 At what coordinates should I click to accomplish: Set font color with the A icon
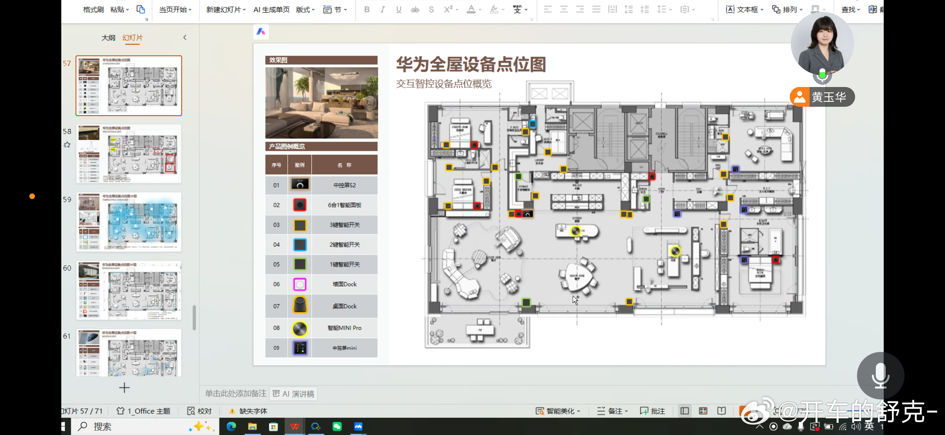471,10
